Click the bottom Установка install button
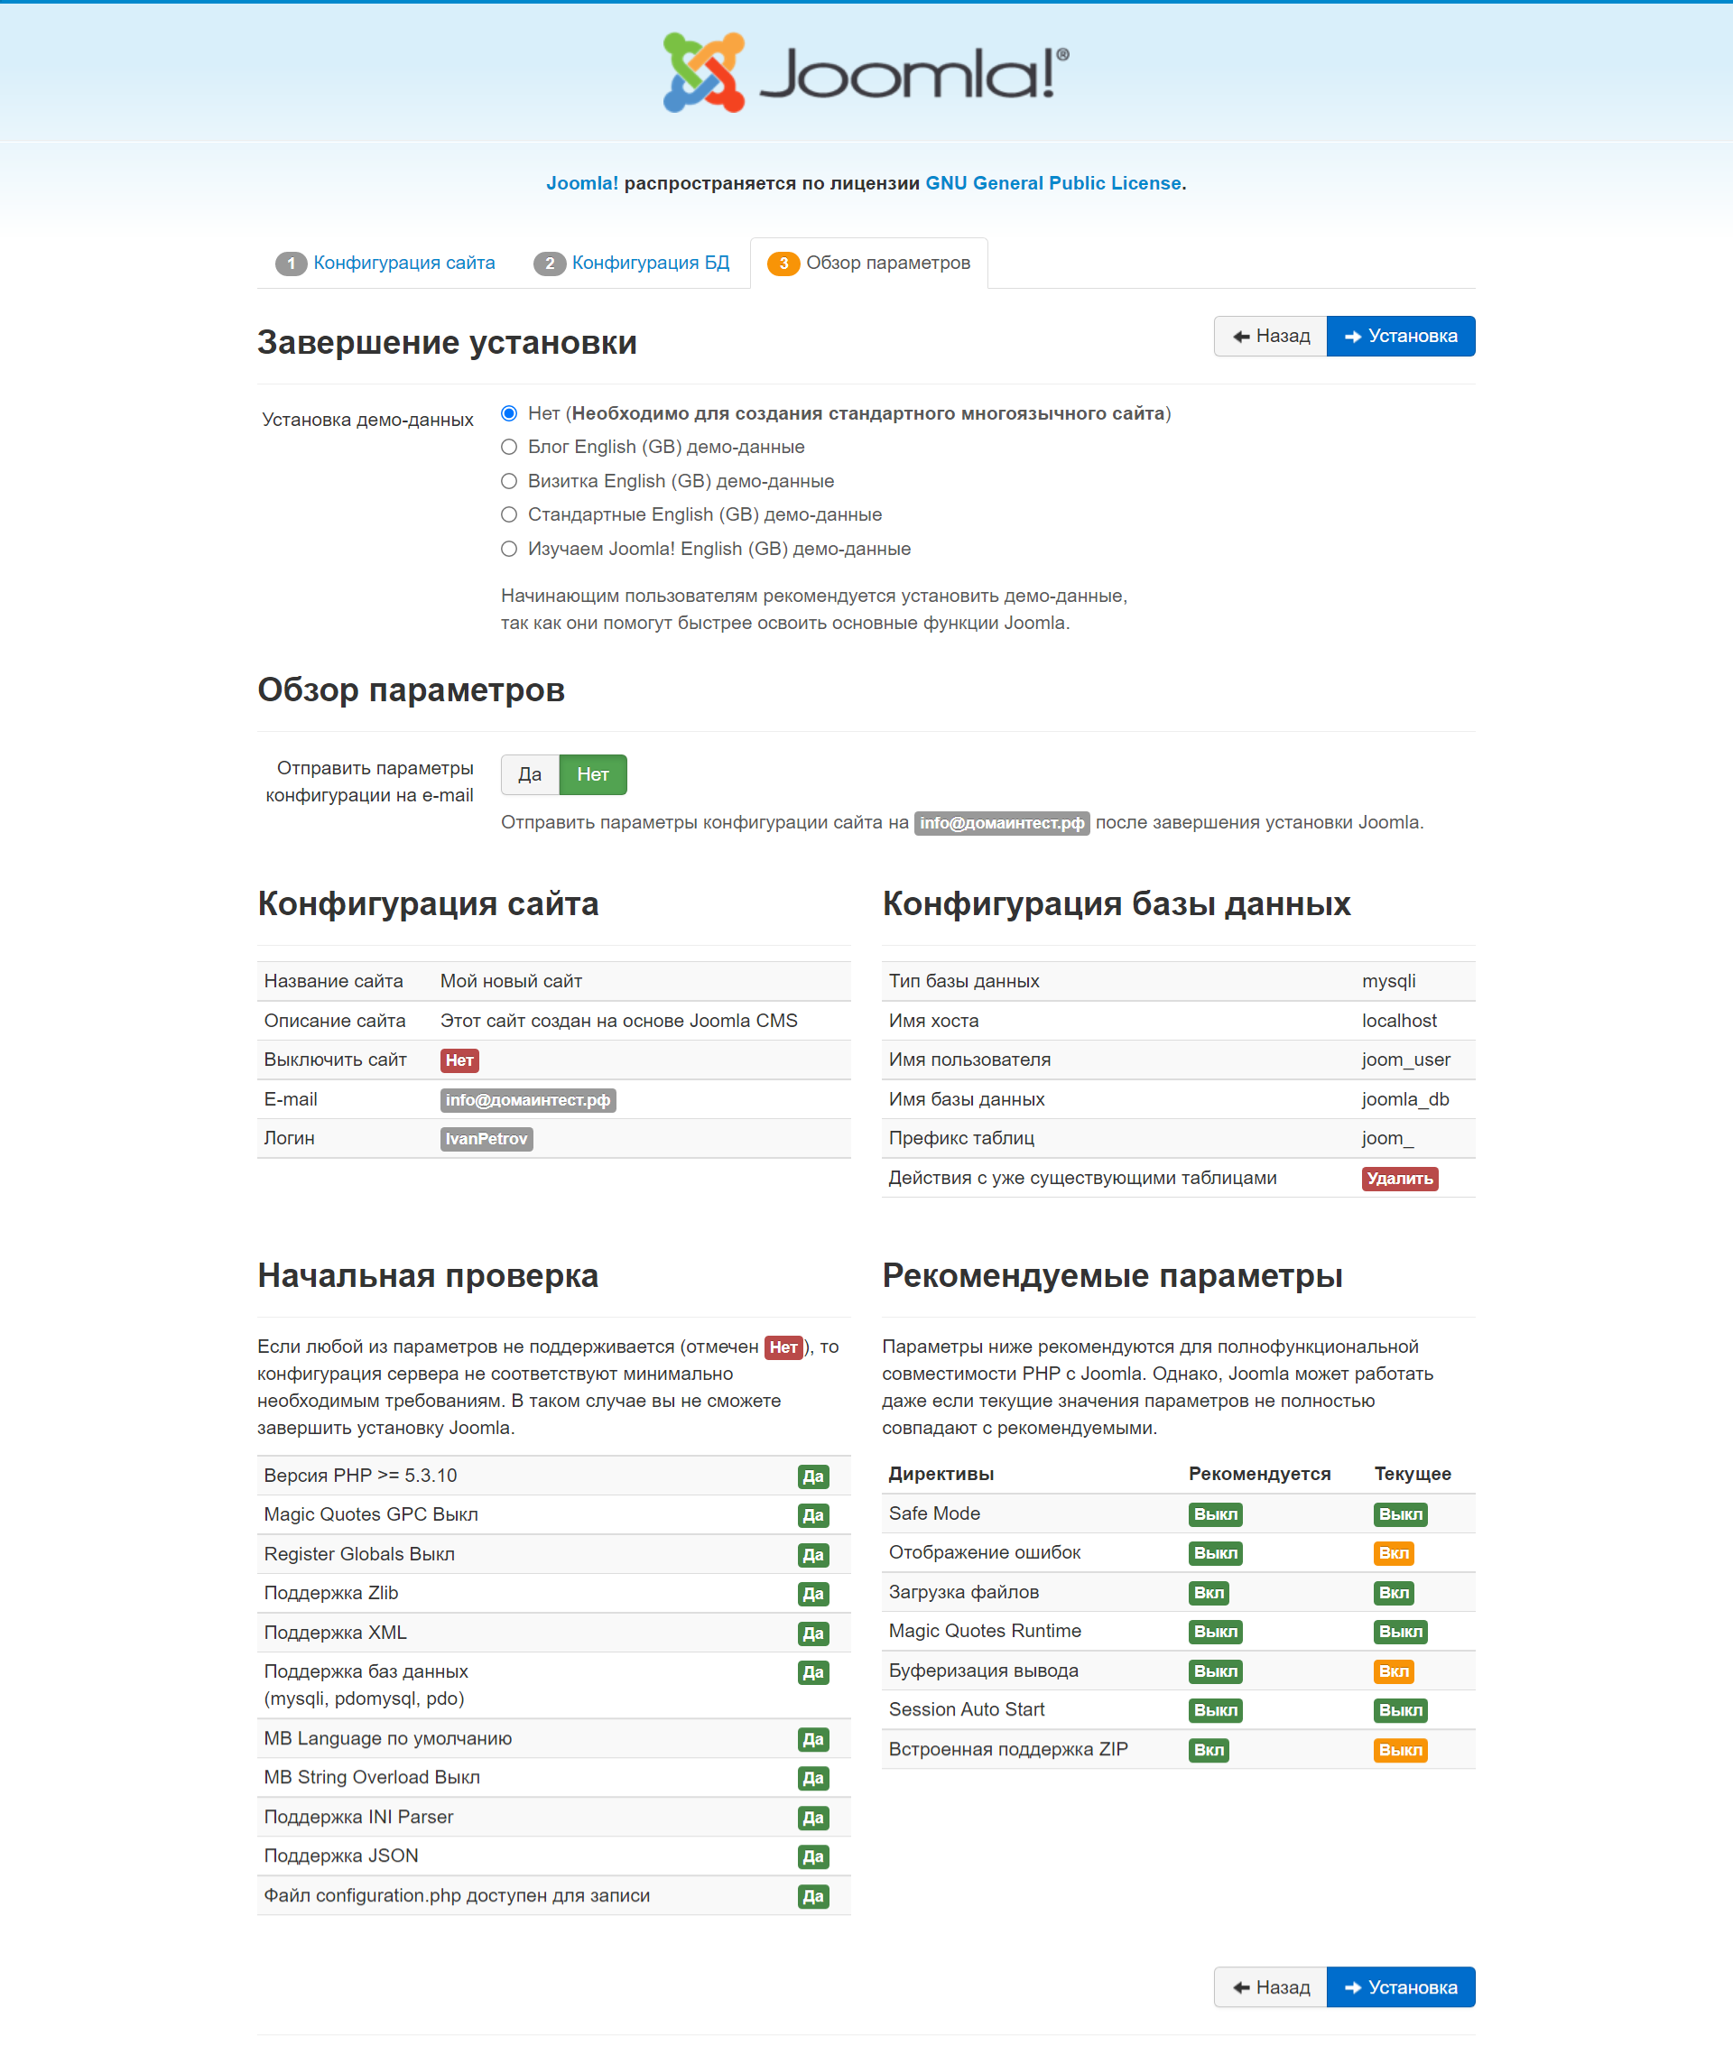Viewport: 1733px width, 2064px height. 1400,1987
